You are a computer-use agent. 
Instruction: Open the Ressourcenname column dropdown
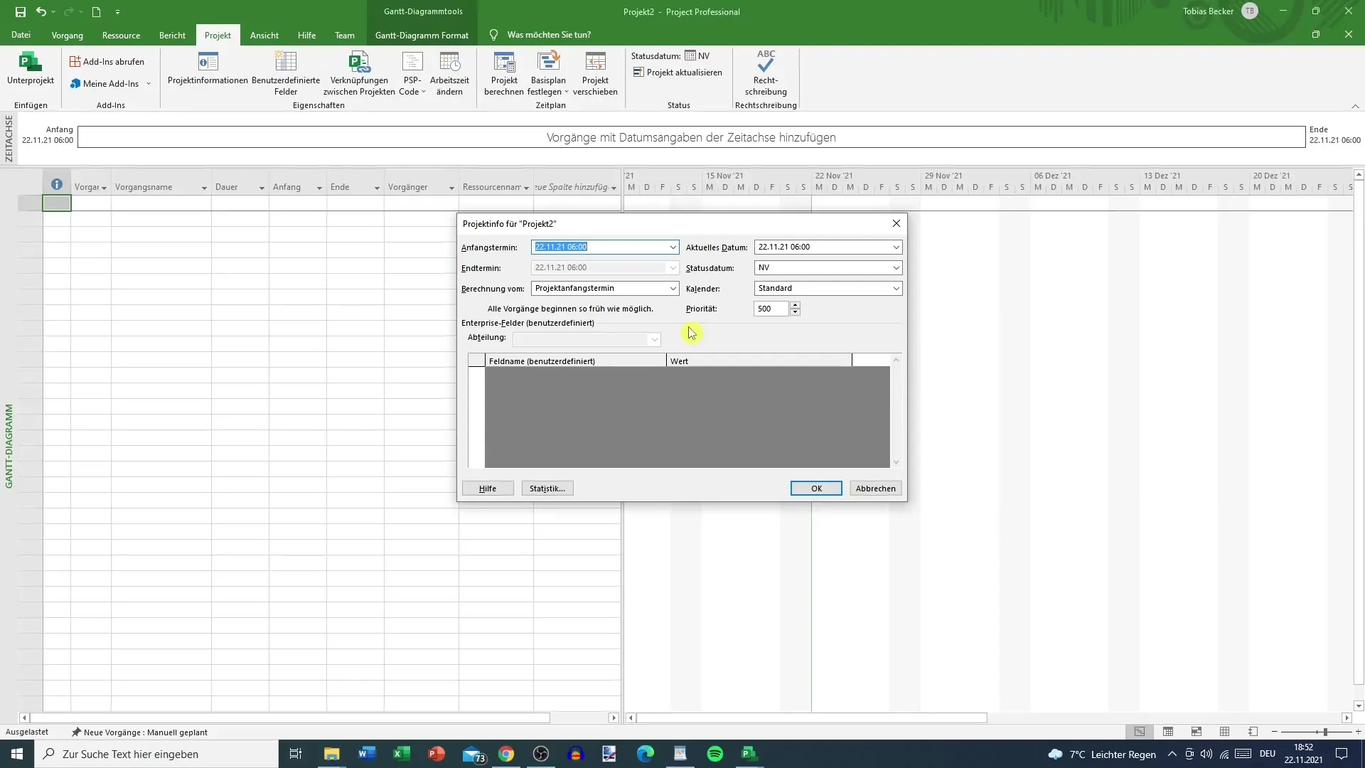point(526,188)
